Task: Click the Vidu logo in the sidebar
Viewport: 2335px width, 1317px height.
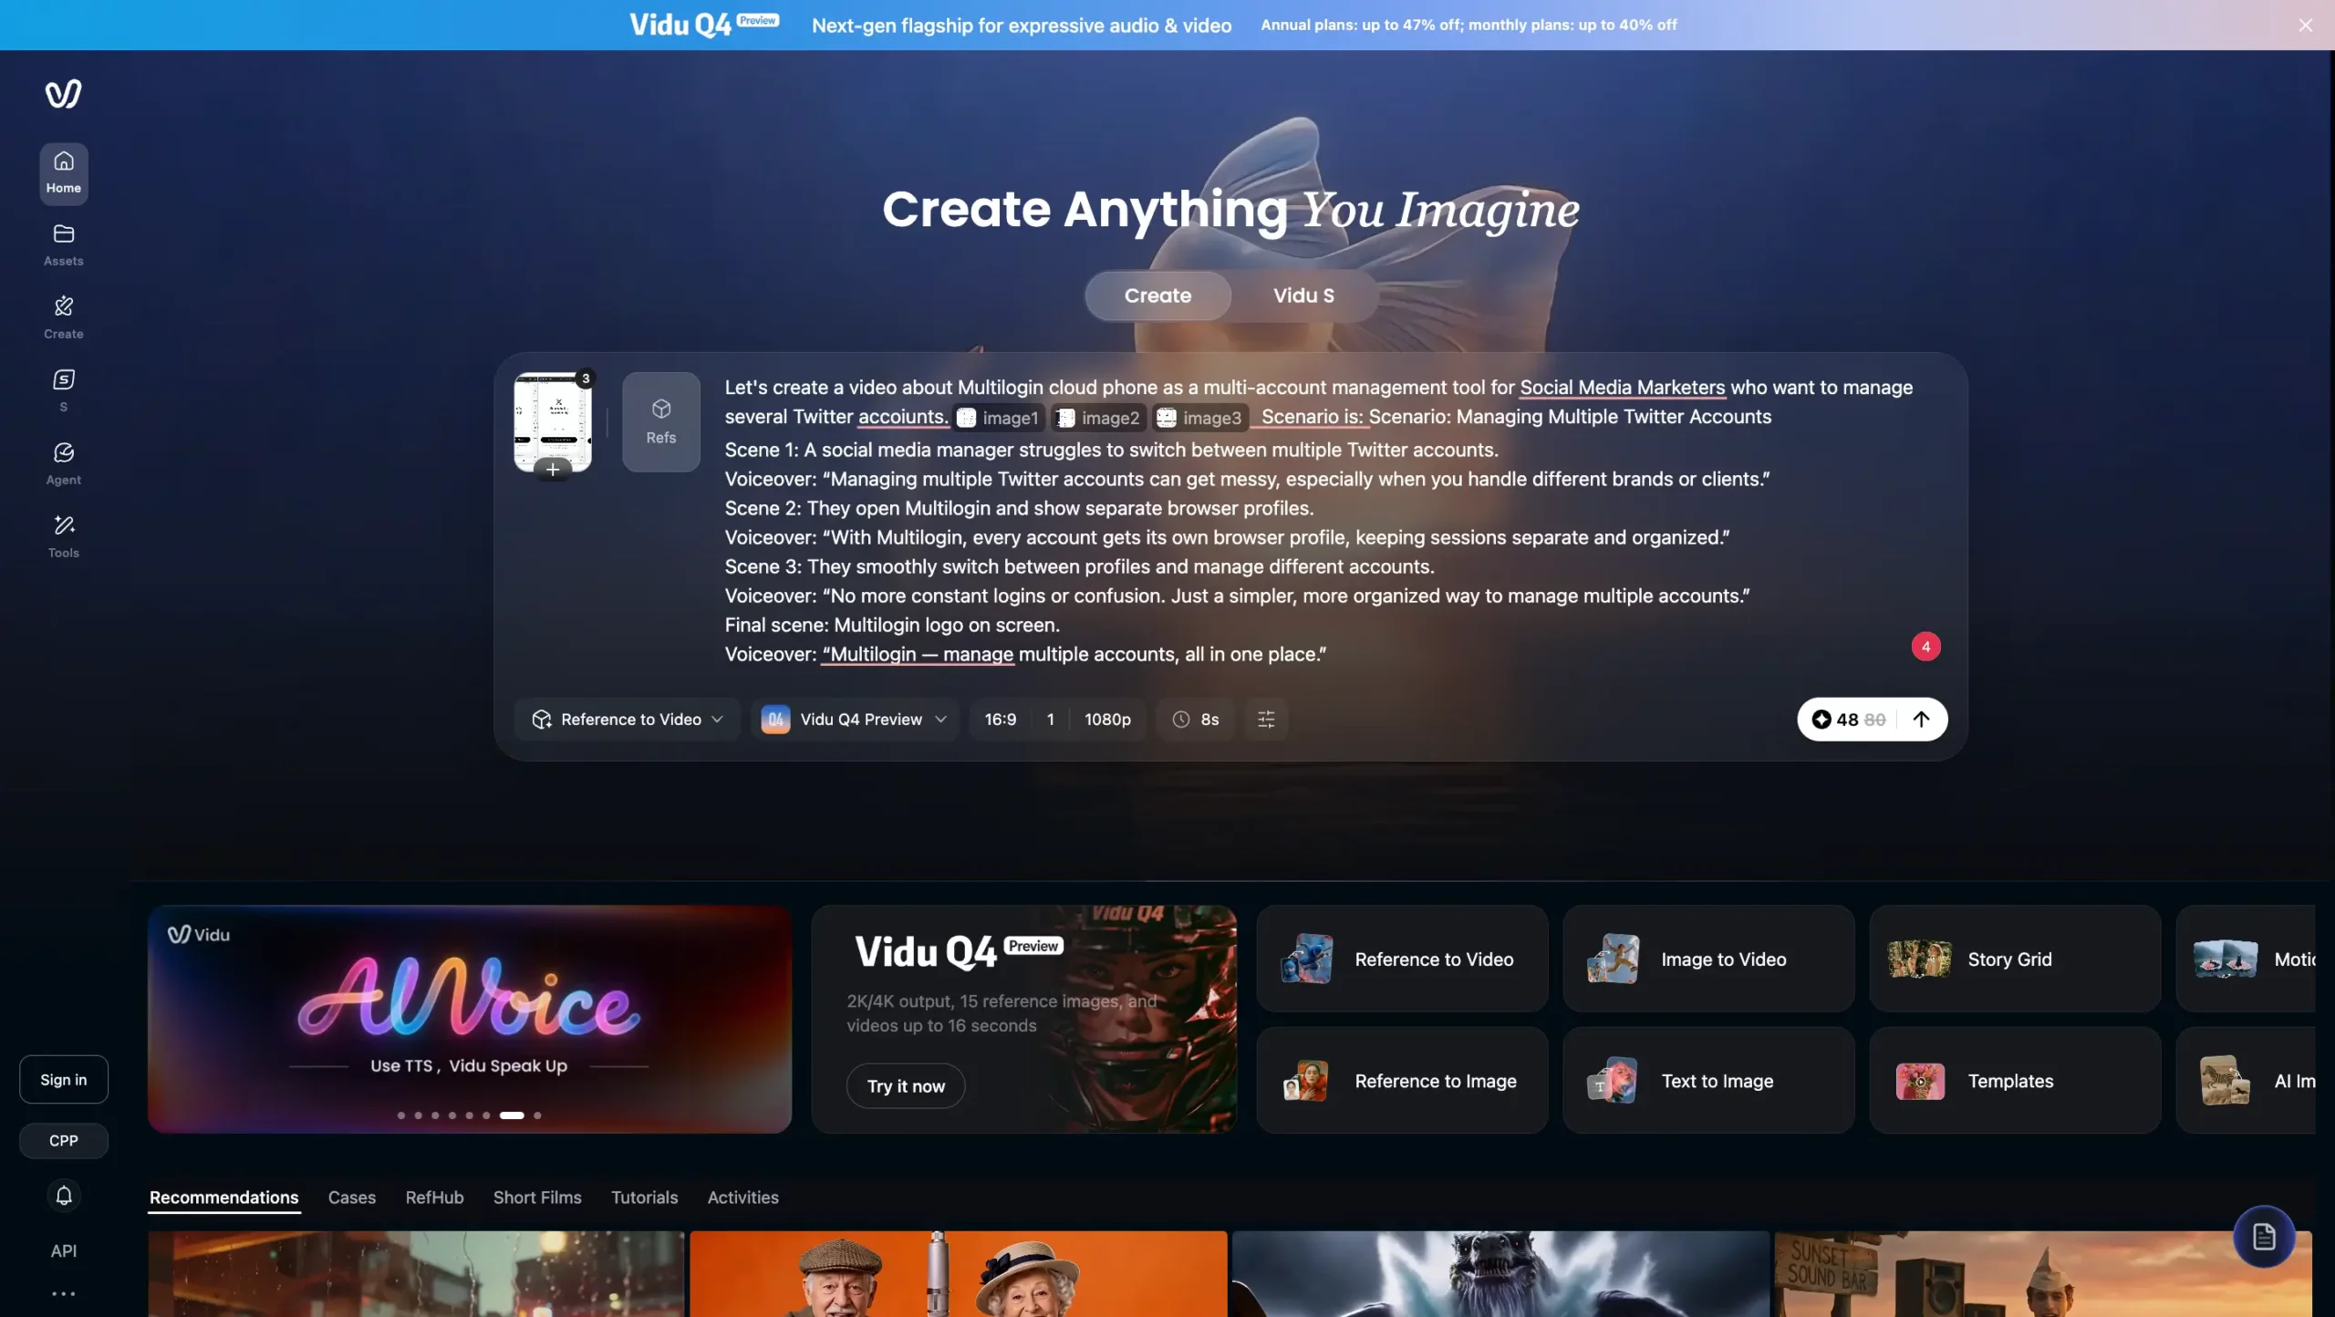Action: (x=63, y=93)
